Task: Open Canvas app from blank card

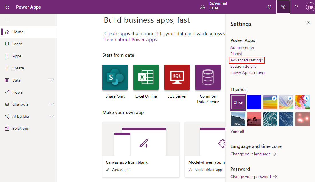Action: 141,150
